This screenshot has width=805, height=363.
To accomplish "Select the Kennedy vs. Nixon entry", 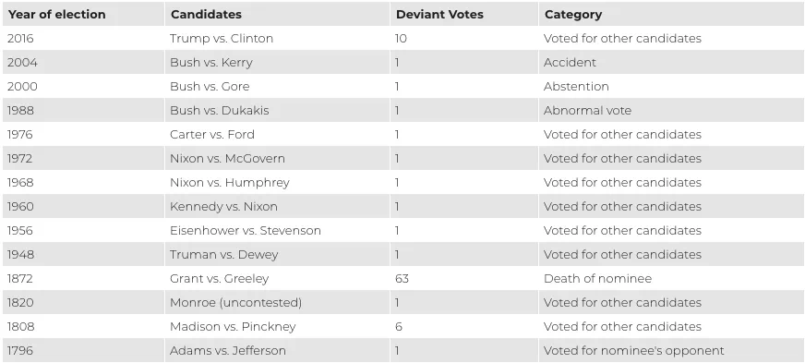I will [277, 206].
